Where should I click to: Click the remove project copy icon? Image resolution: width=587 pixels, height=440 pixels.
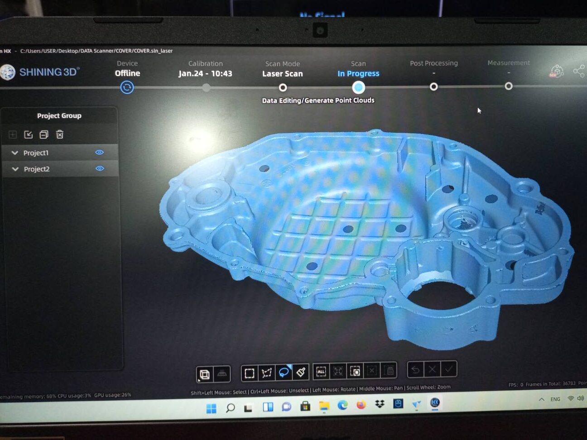(44, 134)
